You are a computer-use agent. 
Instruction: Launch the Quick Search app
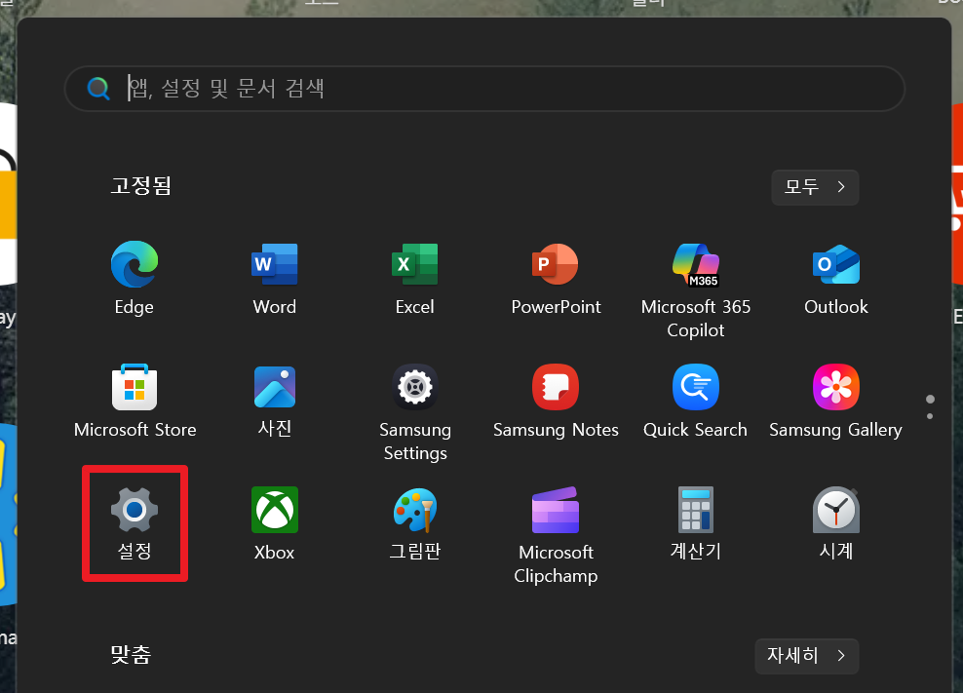[x=695, y=402]
